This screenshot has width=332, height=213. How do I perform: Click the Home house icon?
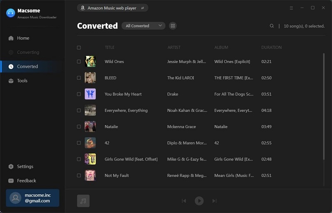11,38
